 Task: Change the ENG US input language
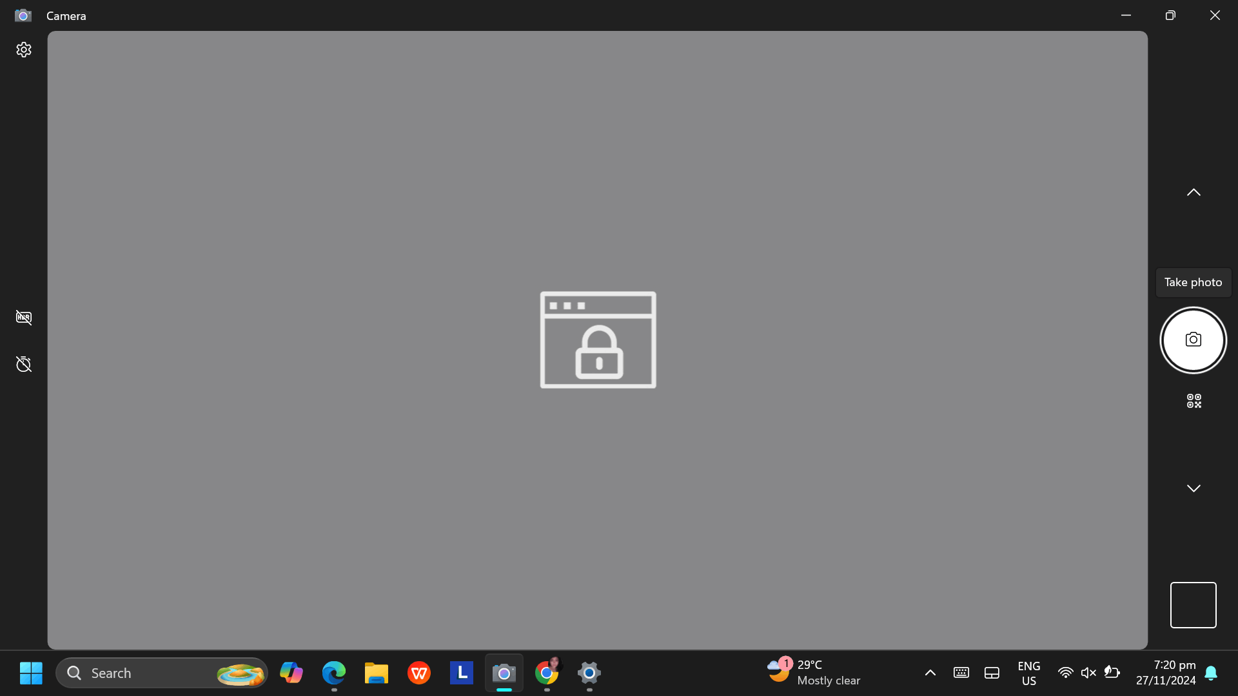[1028, 673]
